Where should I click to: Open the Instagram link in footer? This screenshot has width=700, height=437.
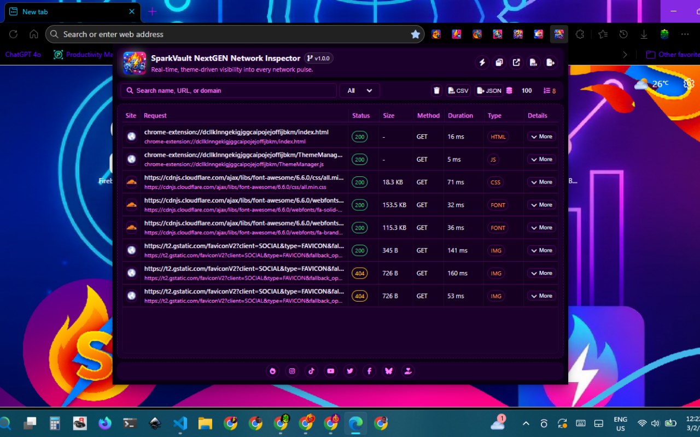click(x=292, y=371)
